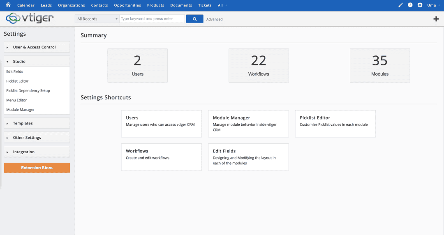Image resolution: width=444 pixels, height=235 pixels.
Task: Open the All modules dropdown menu
Action: (222, 5)
